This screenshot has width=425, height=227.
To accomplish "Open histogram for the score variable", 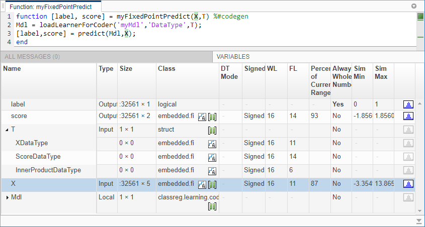I will coord(408,116).
